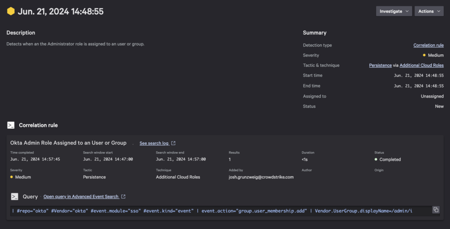Click the Summary End time value
This screenshot has width=450, height=229.
(419, 86)
